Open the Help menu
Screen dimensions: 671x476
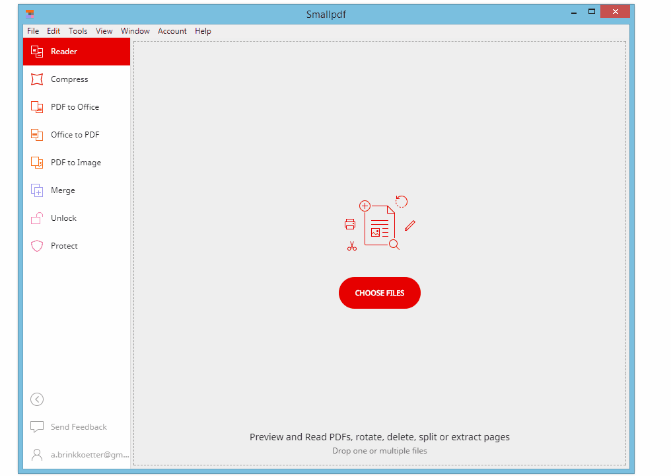tap(203, 31)
